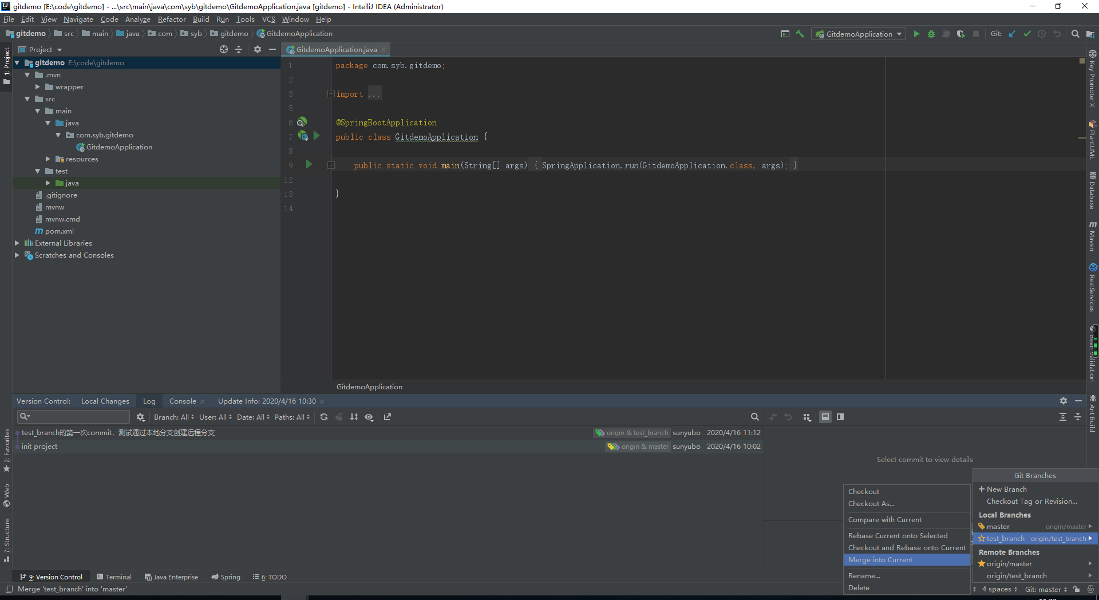Click the Spring bean gutter icon on line 6

(x=302, y=122)
